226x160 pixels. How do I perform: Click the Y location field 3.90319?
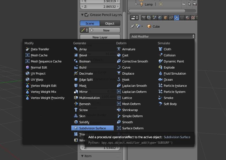[x=100, y=1]
